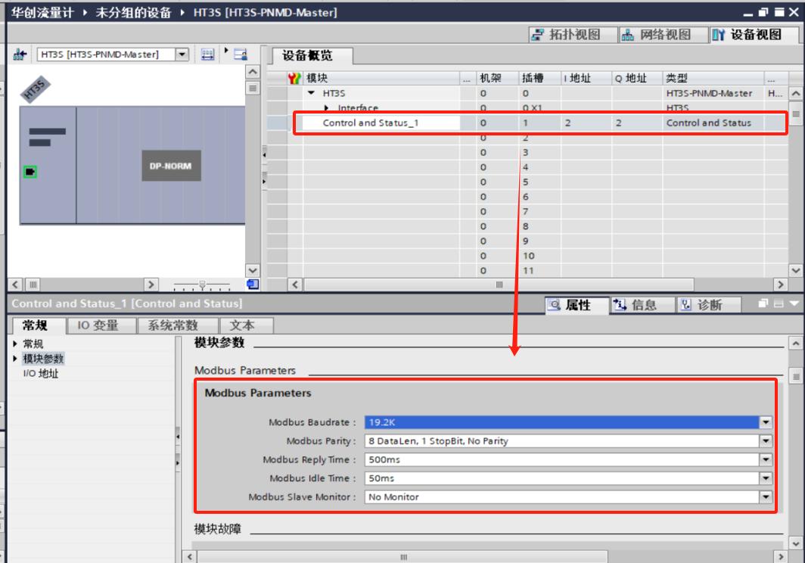Select I/O 地址 in properties tree
The width and height of the screenshot is (805, 563).
pos(41,374)
